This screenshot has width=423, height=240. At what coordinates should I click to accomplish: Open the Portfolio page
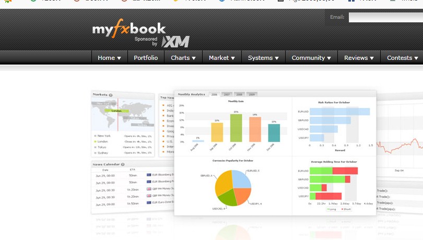pos(146,58)
